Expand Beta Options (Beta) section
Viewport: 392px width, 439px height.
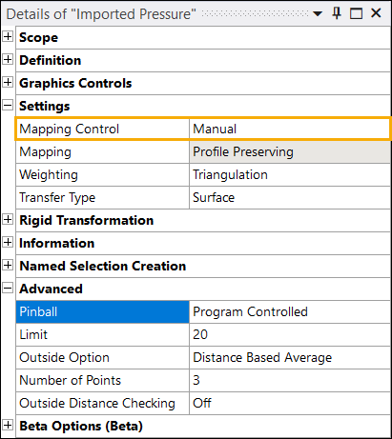(x=8, y=425)
